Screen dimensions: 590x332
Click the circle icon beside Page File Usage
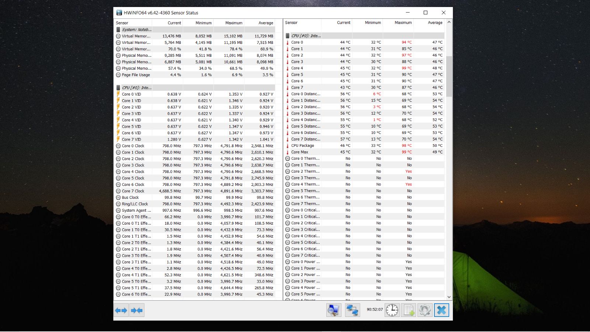[118, 75]
